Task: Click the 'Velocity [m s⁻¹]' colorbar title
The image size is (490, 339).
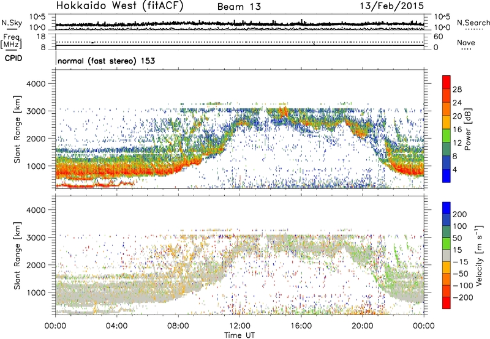Action: 479,255
